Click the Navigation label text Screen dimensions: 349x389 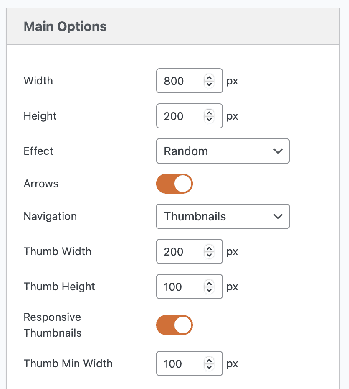coord(50,216)
